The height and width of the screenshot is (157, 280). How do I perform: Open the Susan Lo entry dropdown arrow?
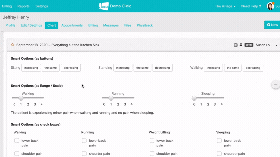pyautogui.click(x=276, y=45)
